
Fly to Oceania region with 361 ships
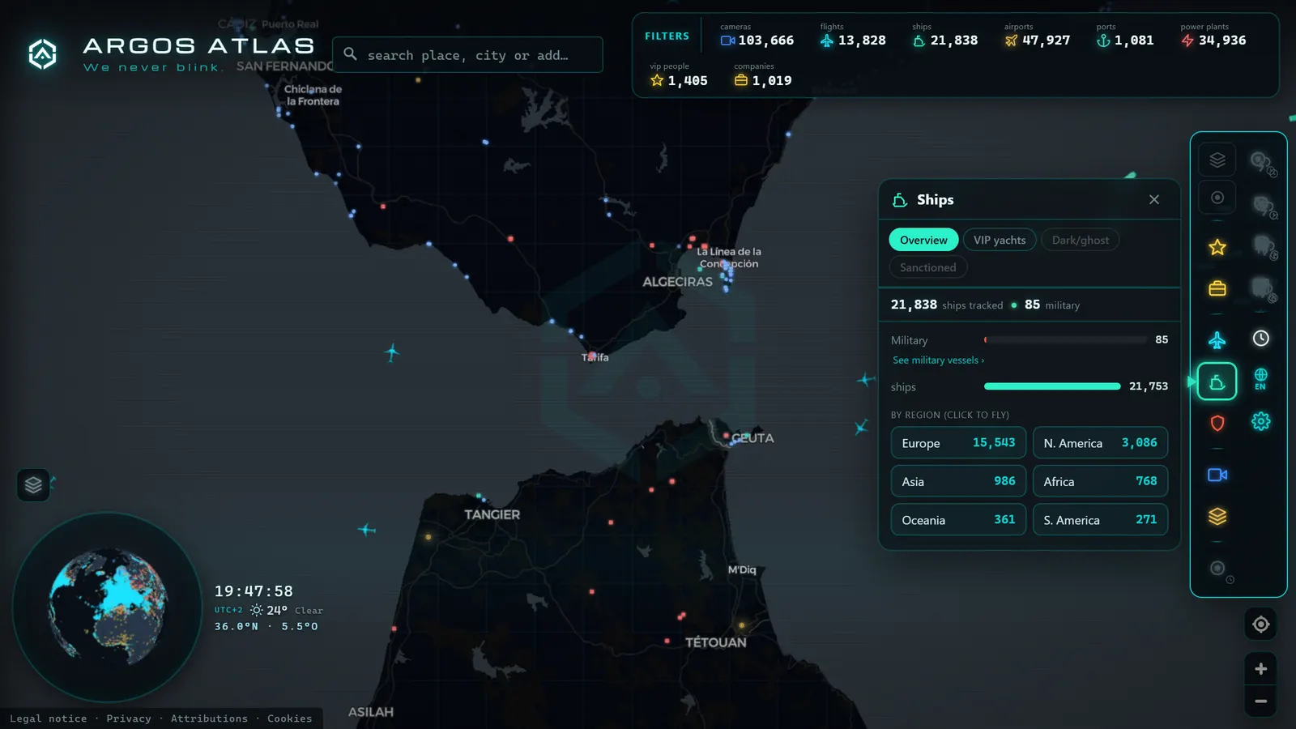click(x=958, y=520)
